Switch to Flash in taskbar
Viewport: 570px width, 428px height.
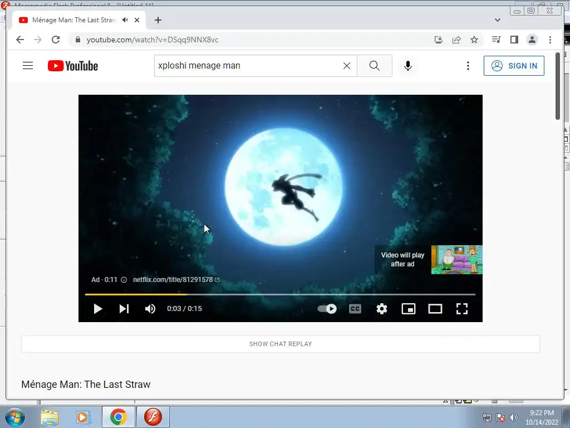[x=153, y=417]
